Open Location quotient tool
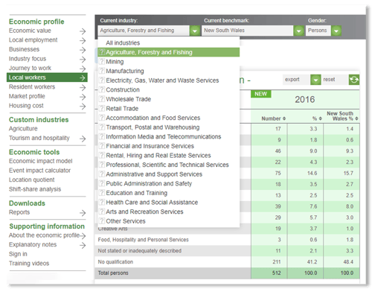The height and width of the screenshot is (289, 372). (31, 180)
